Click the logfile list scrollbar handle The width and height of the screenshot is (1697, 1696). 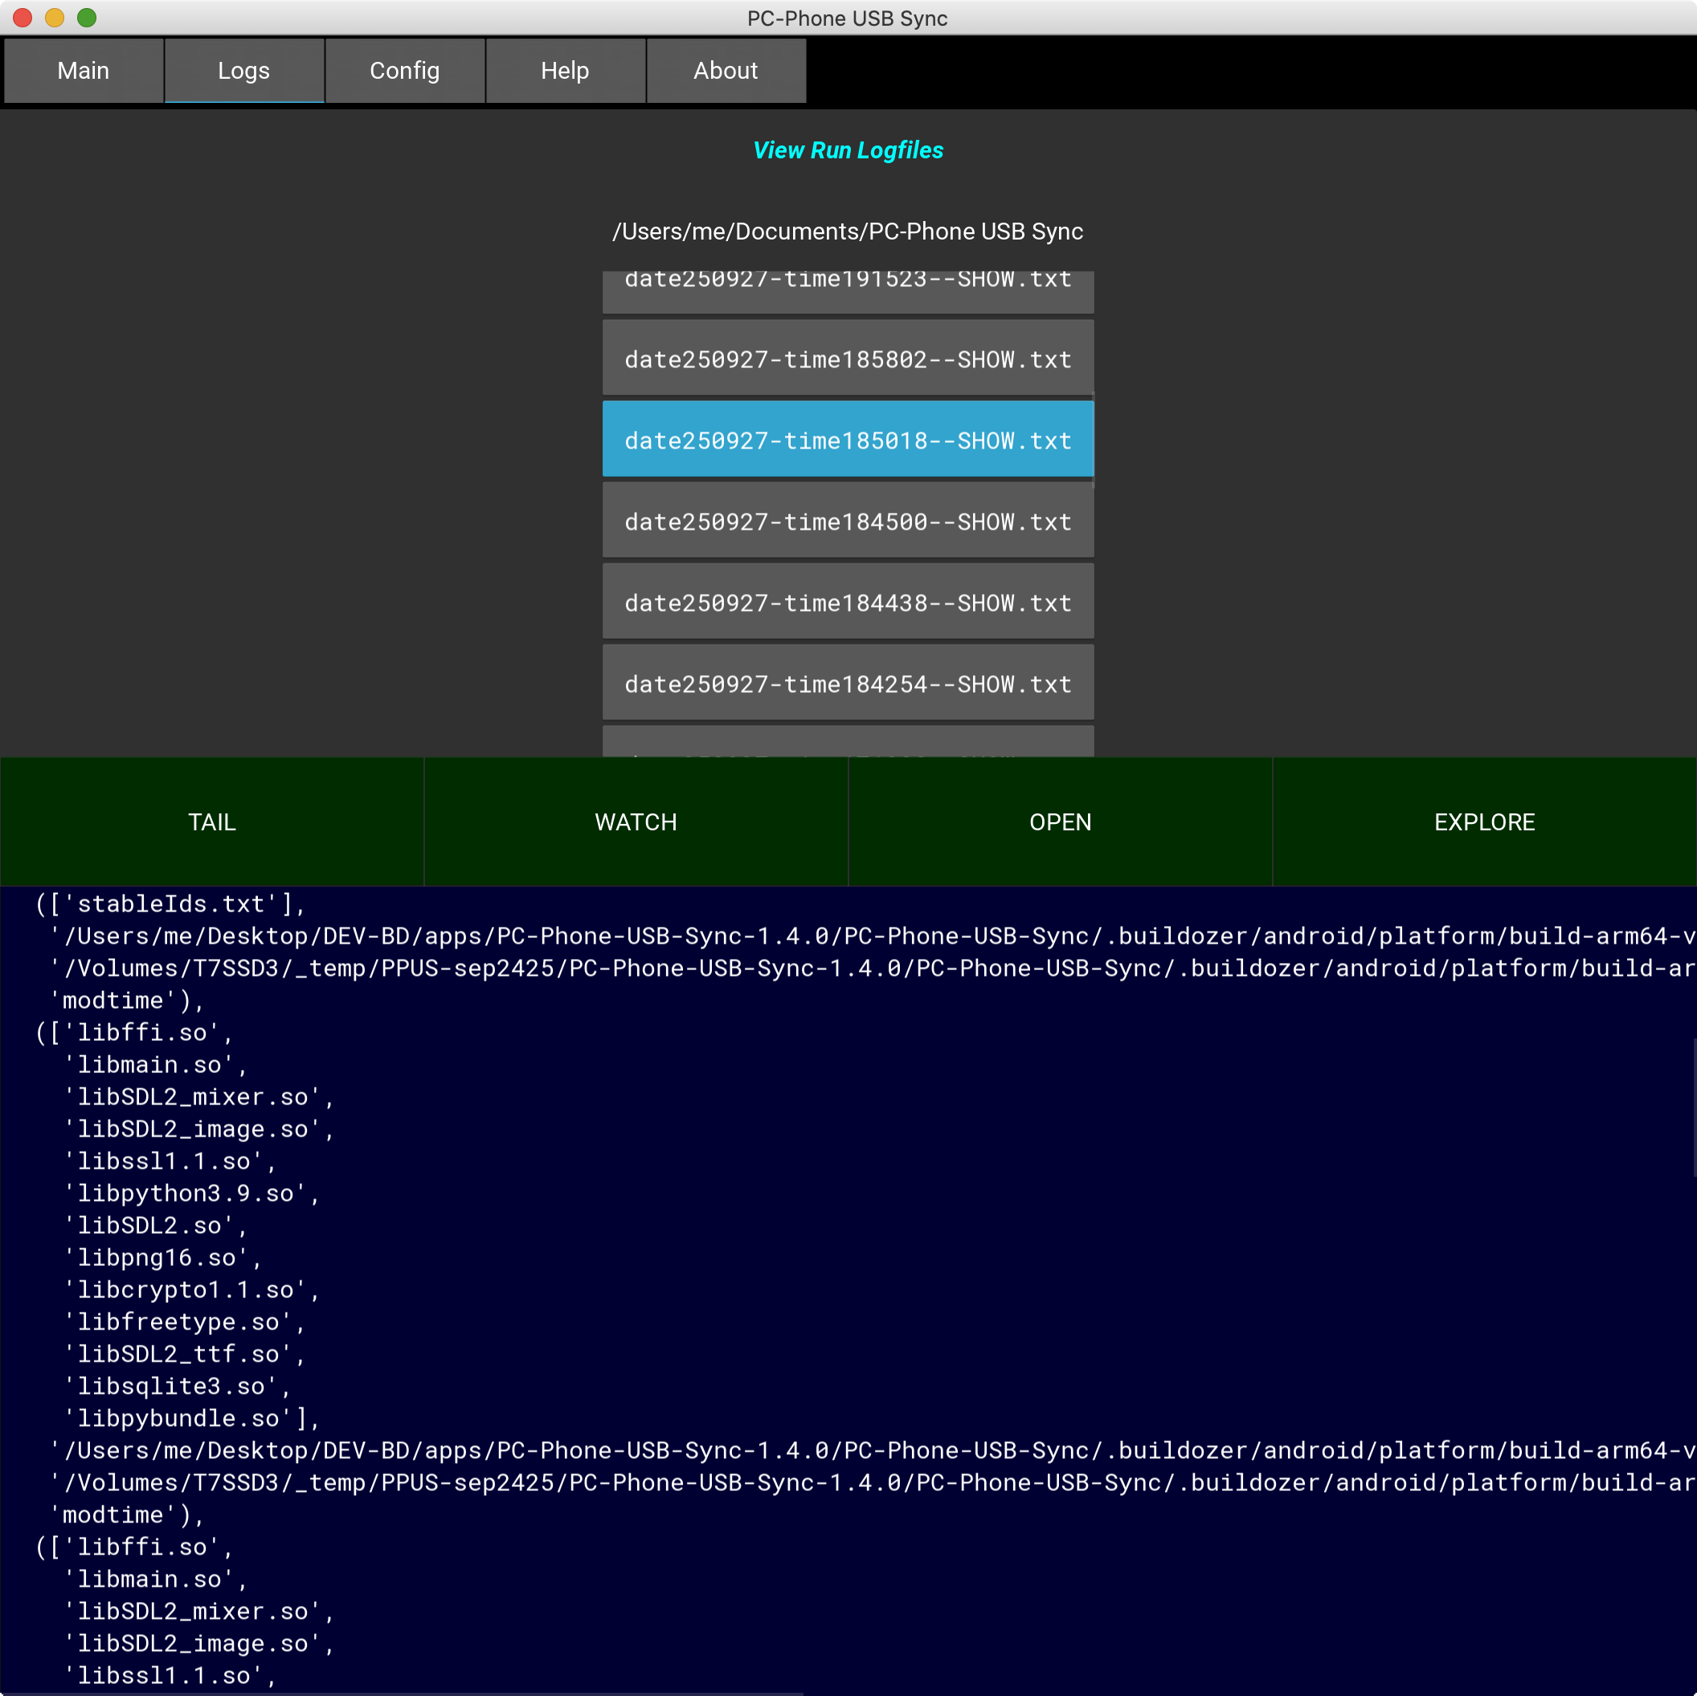coord(1093,440)
